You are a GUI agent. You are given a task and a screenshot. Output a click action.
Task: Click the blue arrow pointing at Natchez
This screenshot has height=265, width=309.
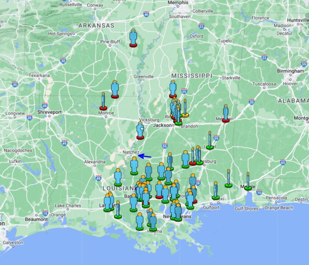pyautogui.click(x=145, y=156)
